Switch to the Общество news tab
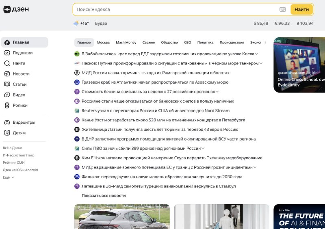Screen dimensions: 325x229 point(169,43)
